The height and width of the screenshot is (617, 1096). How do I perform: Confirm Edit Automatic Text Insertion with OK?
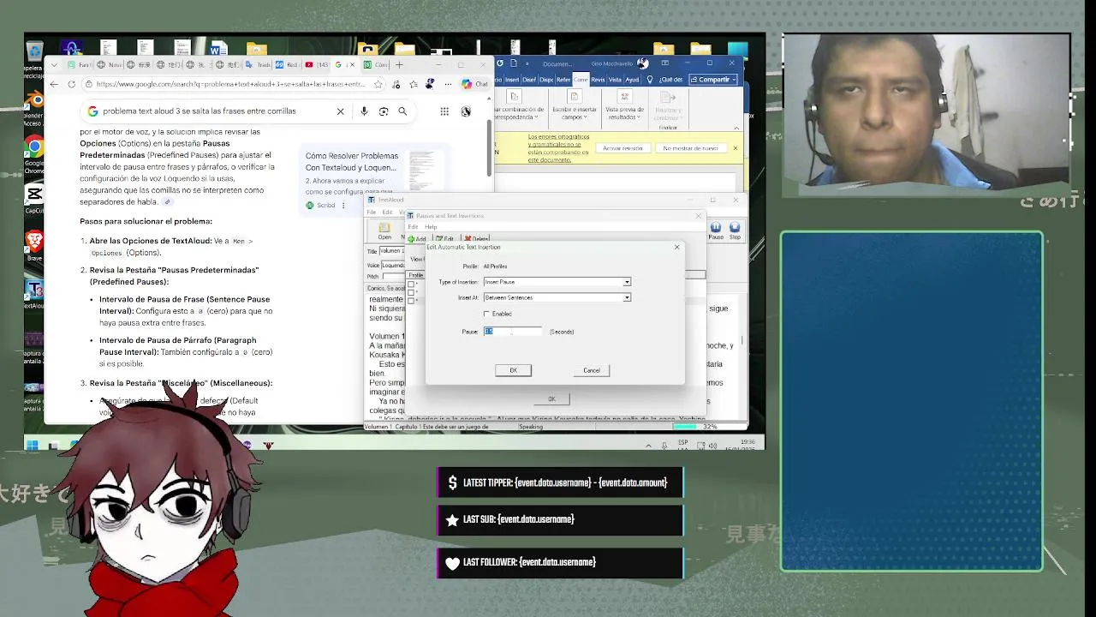(513, 370)
